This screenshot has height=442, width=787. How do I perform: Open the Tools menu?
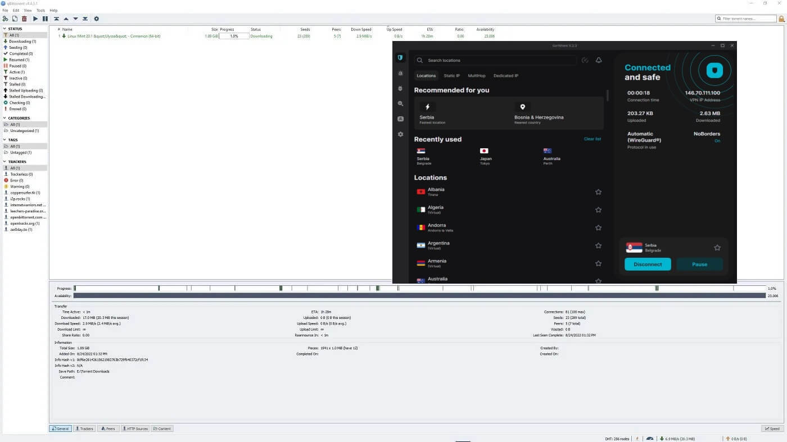point(40,10)
